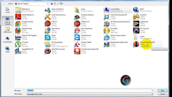172x97 pixels.
Task: Select the Grupo doméstico item
Action: [54, 10]
